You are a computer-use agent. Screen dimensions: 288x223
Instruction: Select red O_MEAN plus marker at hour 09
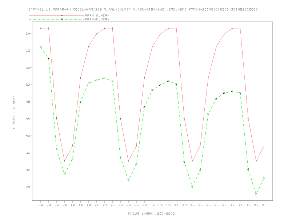64,161
